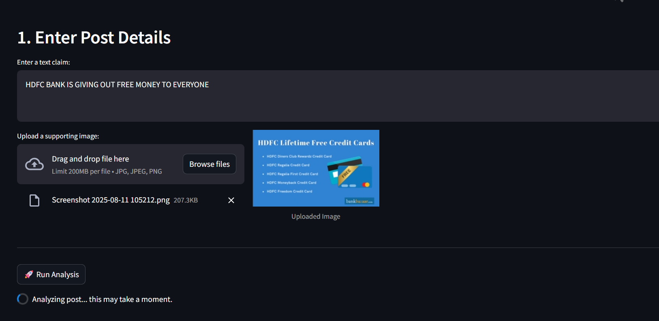Click the document file icon next to Screenshot
Screen dimensions: 659x321
34,200
